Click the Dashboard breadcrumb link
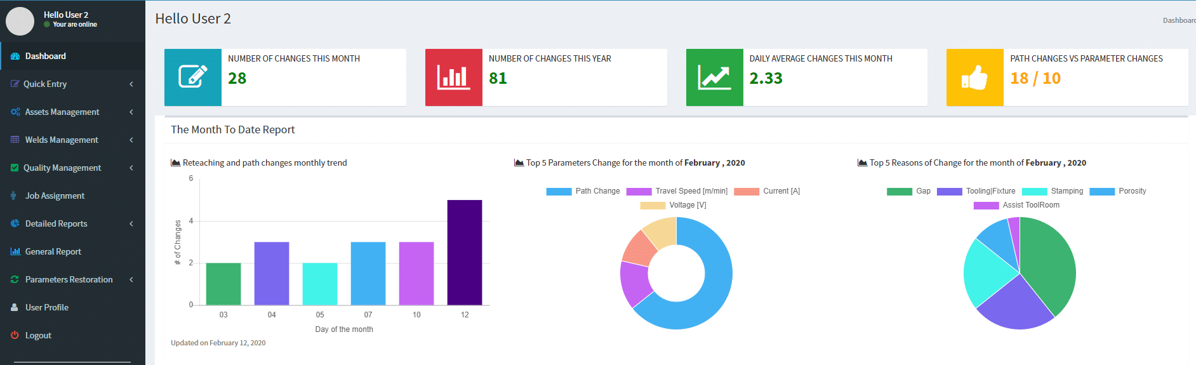Screen dimensions: 1196x365 point(1179,20)
